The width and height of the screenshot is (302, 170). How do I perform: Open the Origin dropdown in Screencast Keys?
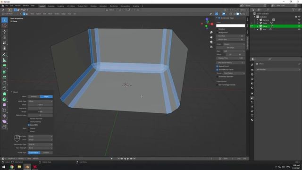point(234,44)
